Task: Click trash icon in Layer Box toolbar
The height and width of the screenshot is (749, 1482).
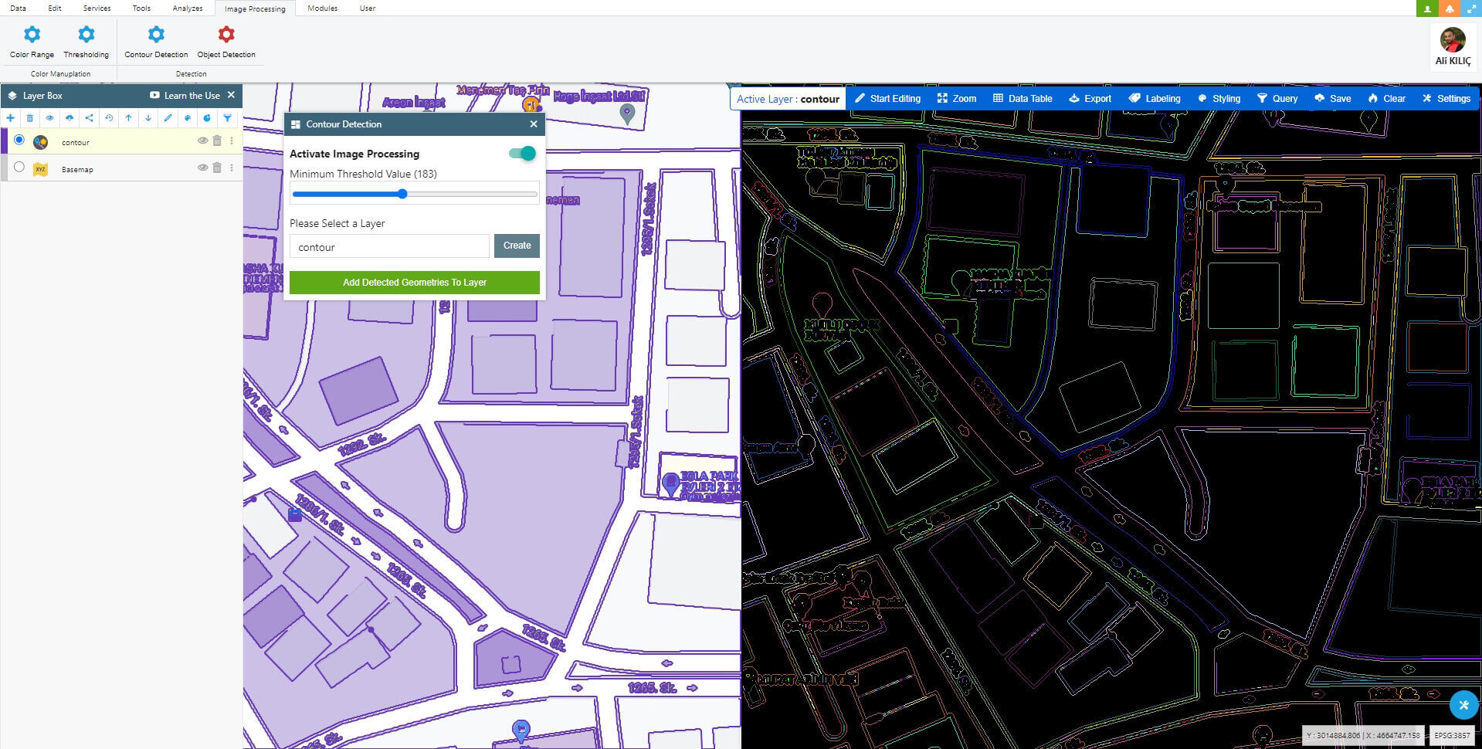Action: tap(30, 118)
